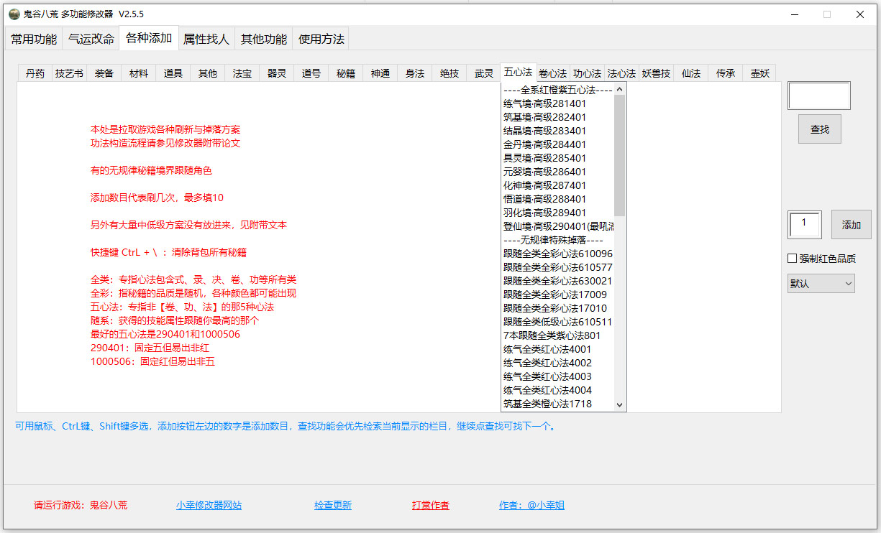The height and width of the screenshot is (533, 881).
Task: Select 羽化境·高级289401 list entry
Action: pyautogui.click(x=557, y=213)
